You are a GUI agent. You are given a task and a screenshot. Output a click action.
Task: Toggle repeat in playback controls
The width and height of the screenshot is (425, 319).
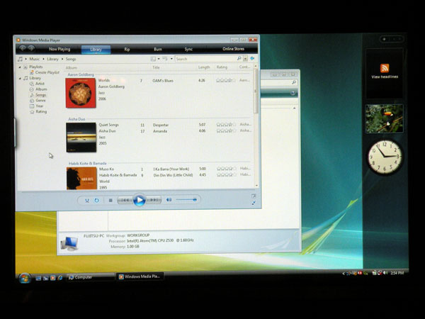(96, 201)
